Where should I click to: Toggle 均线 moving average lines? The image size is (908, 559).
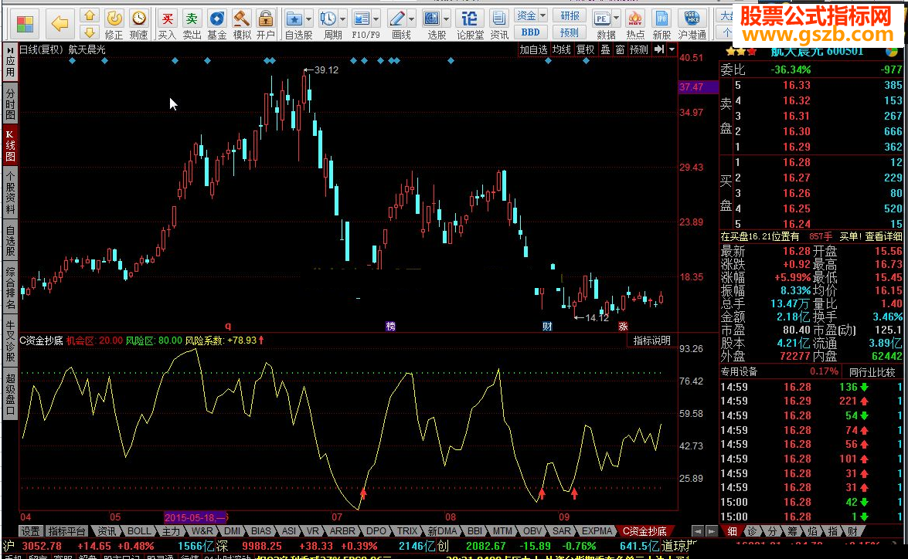(561, 49)
